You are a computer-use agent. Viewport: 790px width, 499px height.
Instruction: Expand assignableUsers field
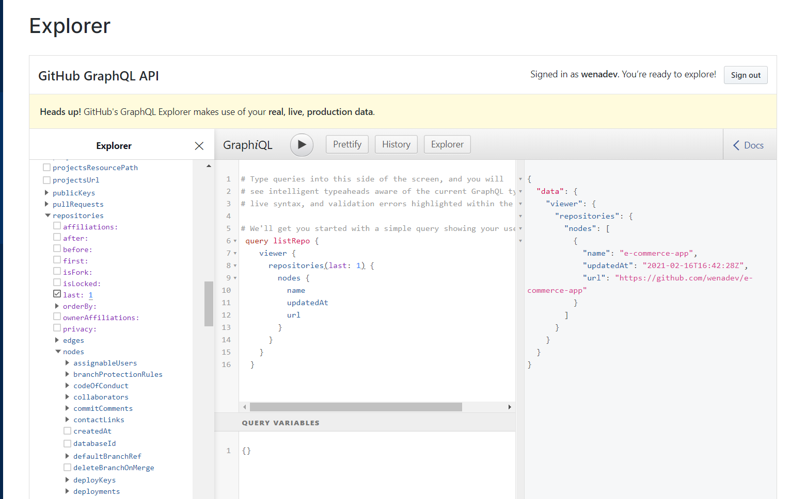[x=67, y=363]
